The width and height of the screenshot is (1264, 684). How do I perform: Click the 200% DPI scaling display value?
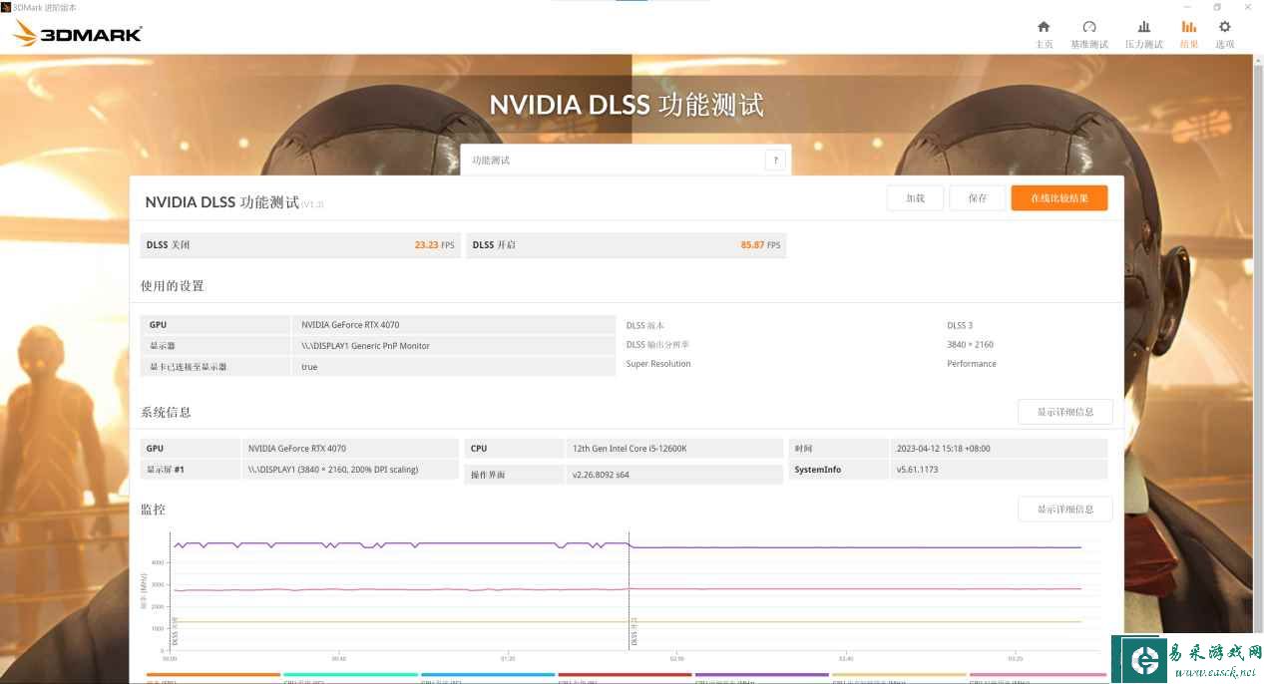tap(333, 470)
